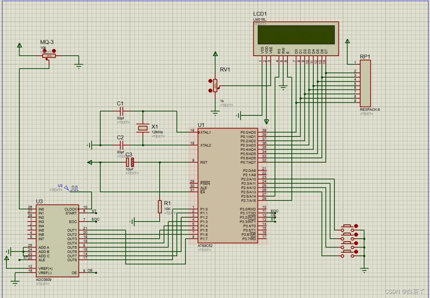This screenshot has height=298, width=430.
Task: Click the 'OE' net label at U3 pin 9
Action: pyautogui.click(x=90, y=270)
